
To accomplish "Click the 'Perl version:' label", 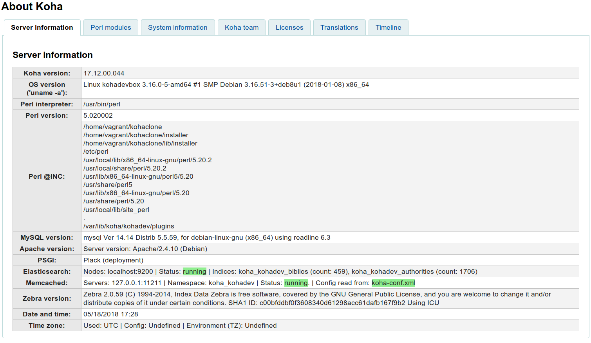I will [47, 115].
